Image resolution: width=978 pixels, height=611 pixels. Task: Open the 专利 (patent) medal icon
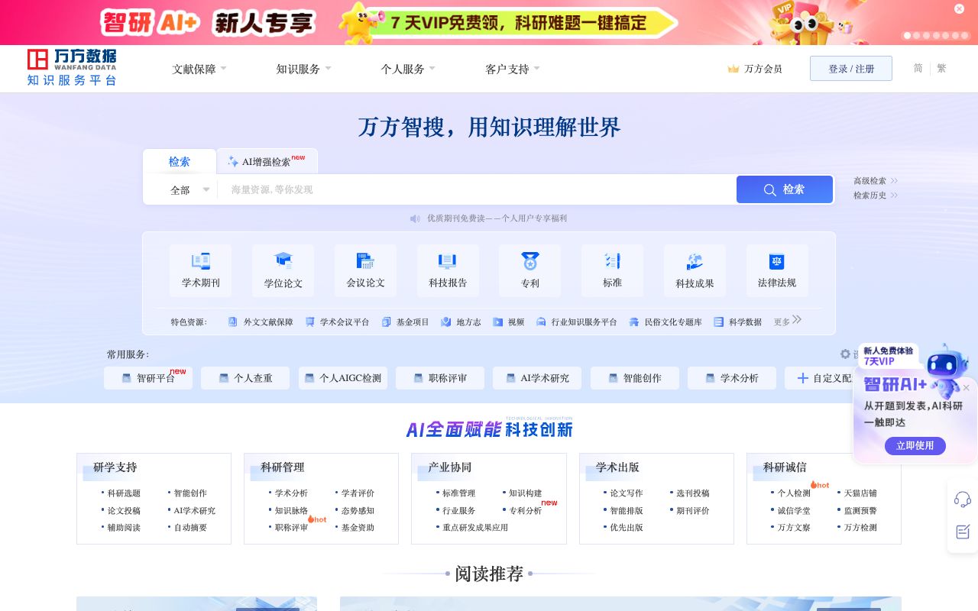click(529, 270)
